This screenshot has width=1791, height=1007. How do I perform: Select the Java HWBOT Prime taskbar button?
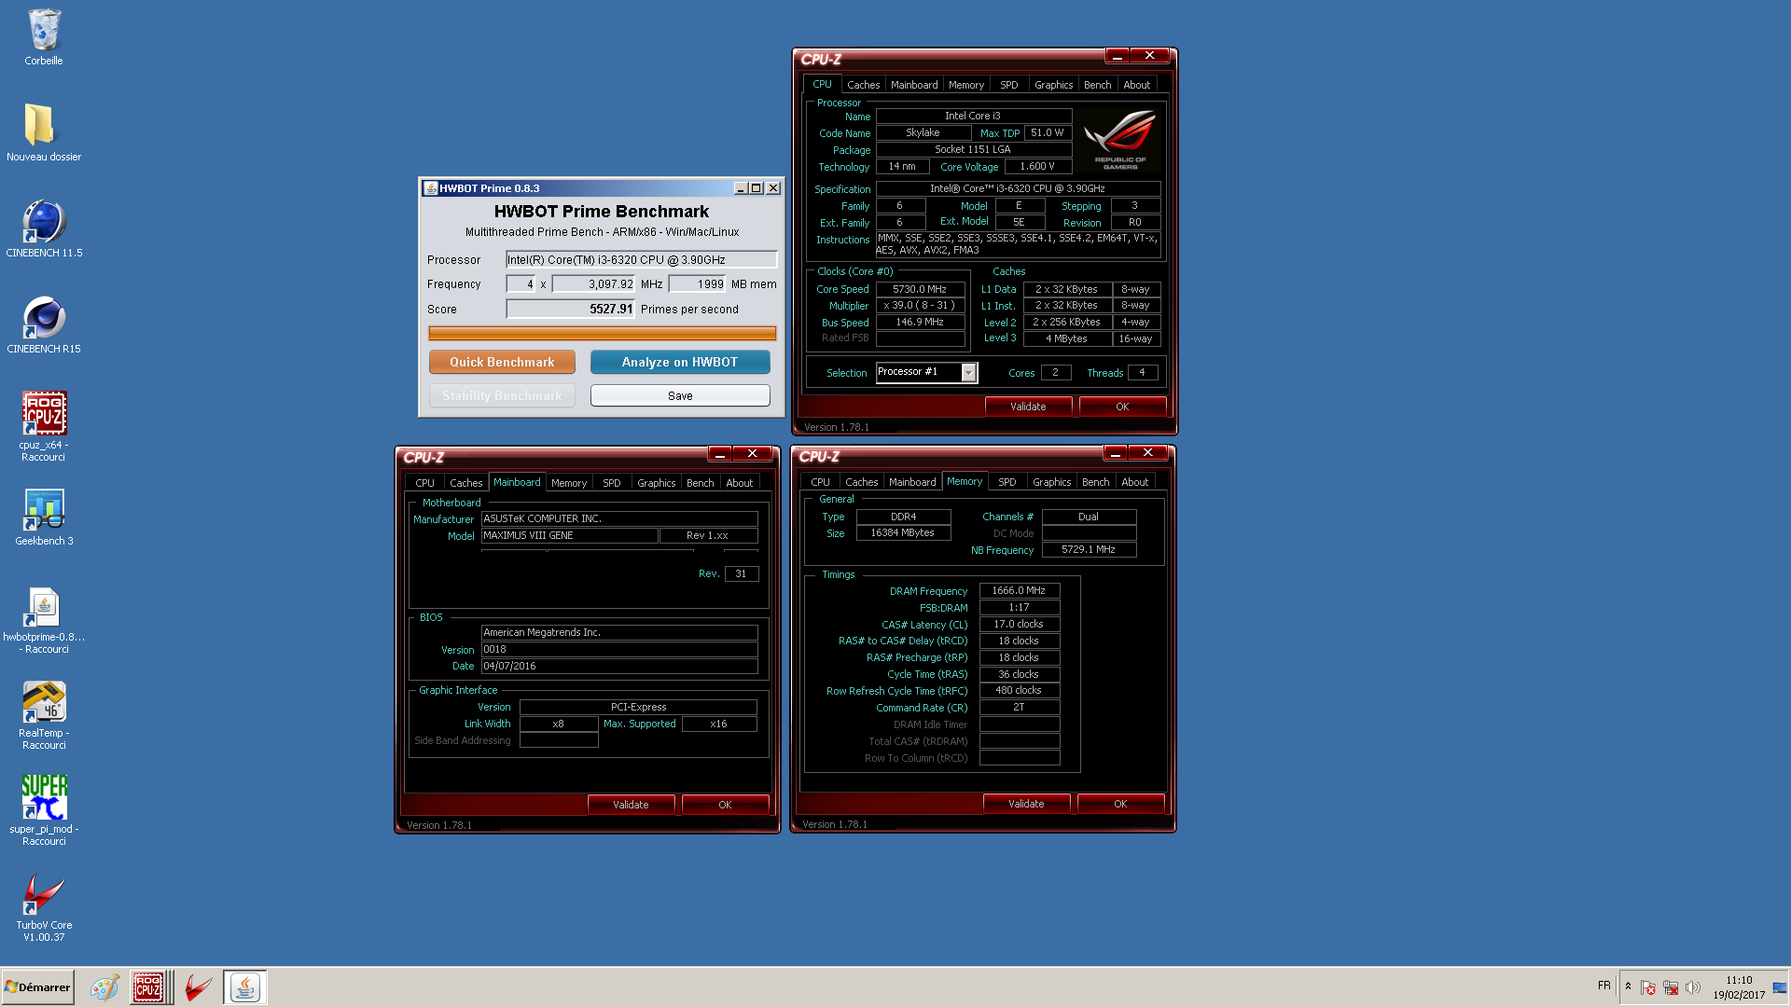pos(245,987)
